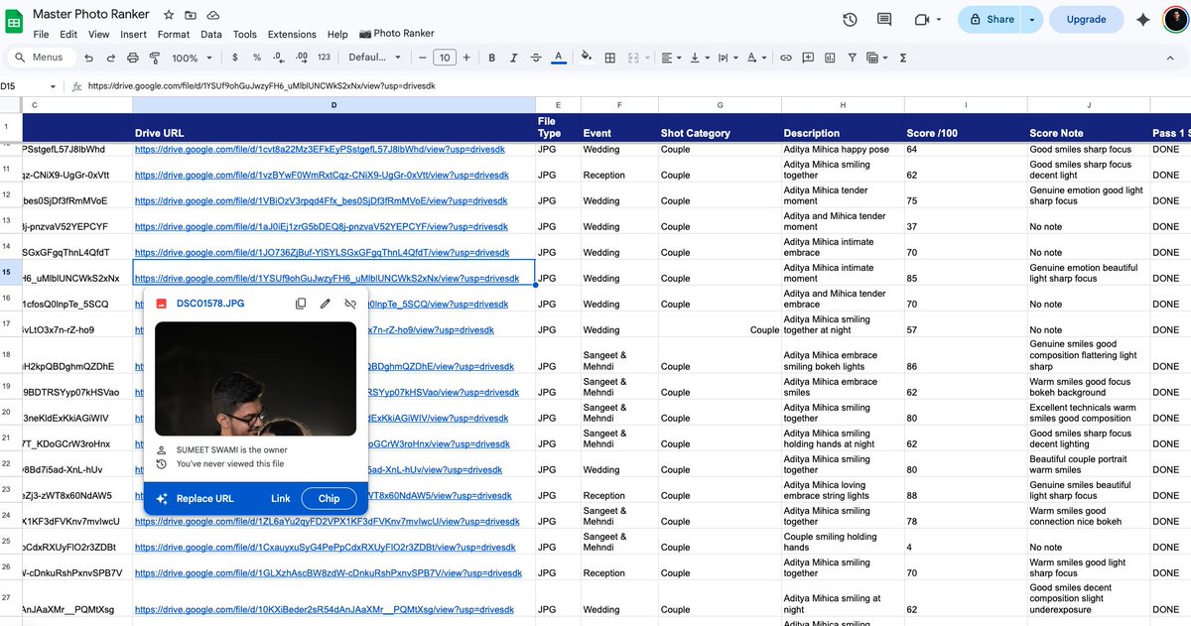Viewport: 1191px width, 626px height.
Task: Show all comments panel
Action: [884, 19]
